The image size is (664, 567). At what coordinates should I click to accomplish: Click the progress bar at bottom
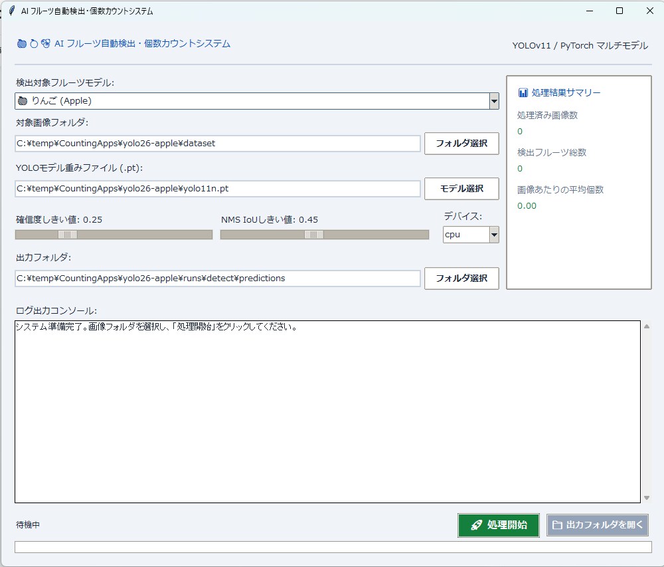coord(333,547)
